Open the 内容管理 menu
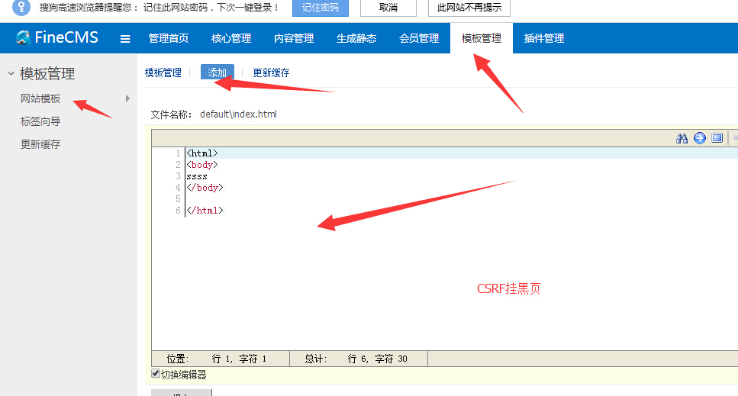Screen dimensions: 738x396 coord(294,38)
